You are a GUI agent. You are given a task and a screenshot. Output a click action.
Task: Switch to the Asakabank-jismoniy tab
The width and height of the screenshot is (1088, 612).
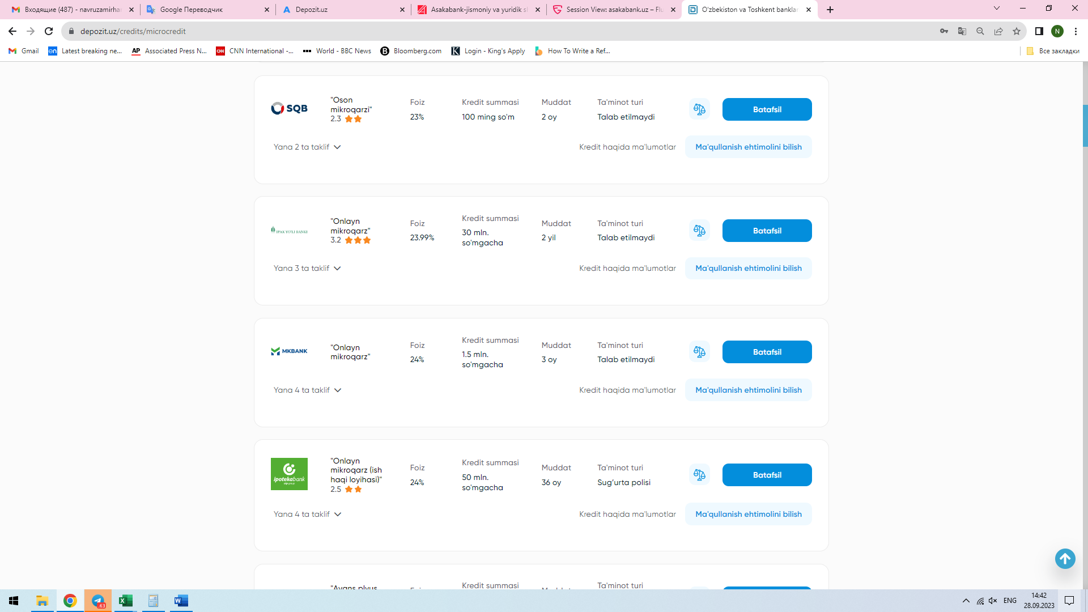point(478,10)
